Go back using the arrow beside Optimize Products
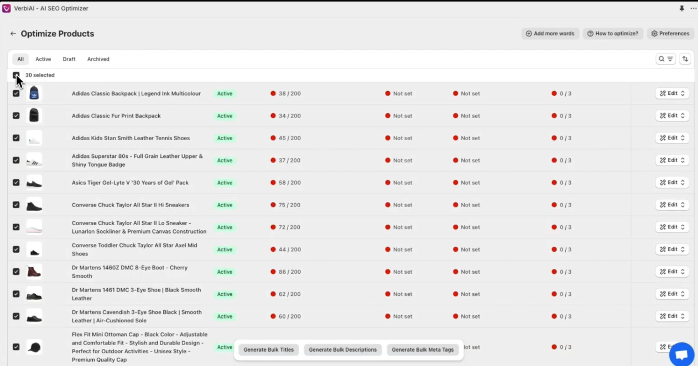Screen dimensions: 698x366 tap(13, 34)
